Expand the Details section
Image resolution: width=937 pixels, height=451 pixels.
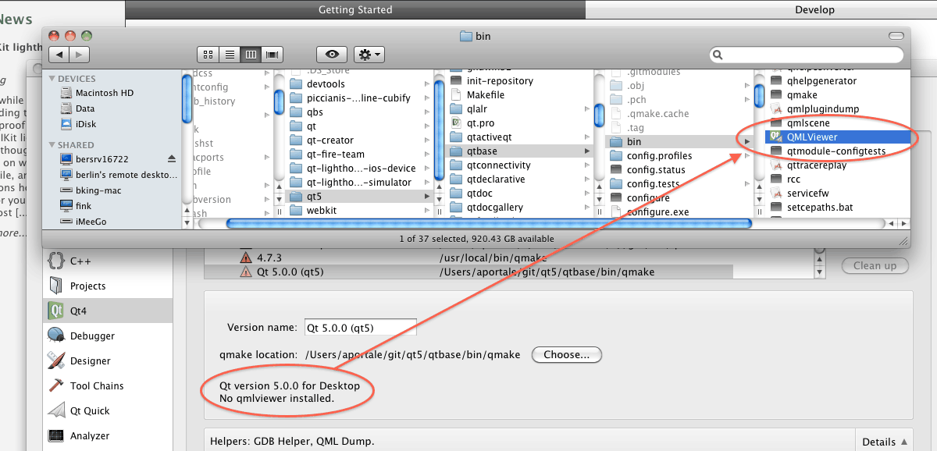(x=884, y=442)
